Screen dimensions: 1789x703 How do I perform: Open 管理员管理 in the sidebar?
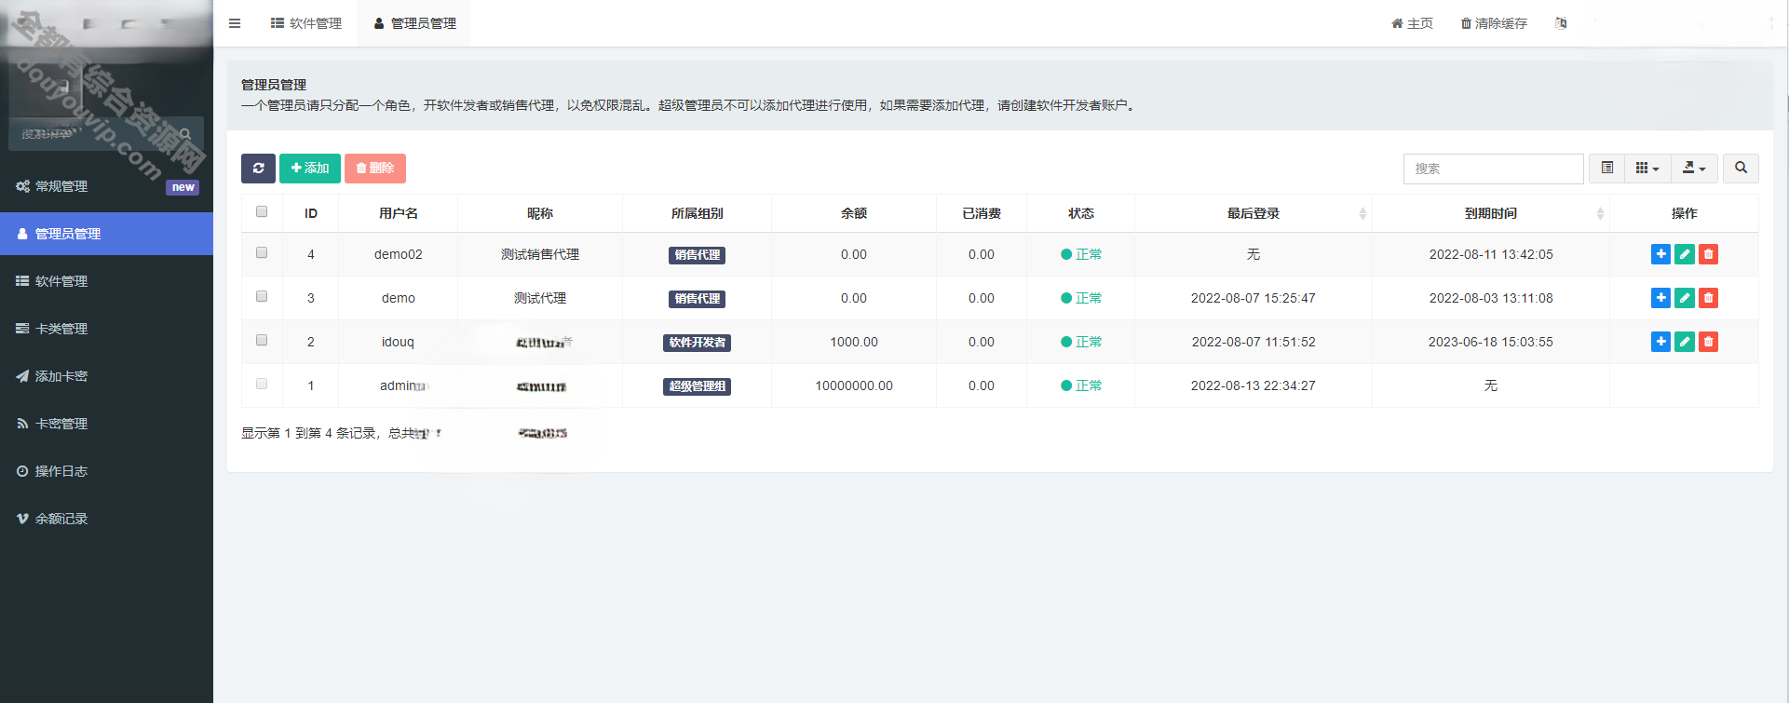coord(106,234)
